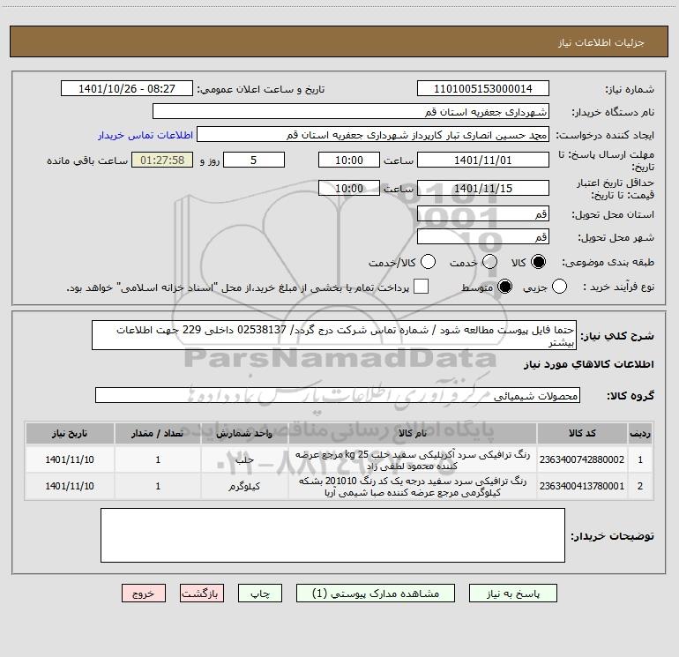Click price validity time field next to 1401/11/15
The width and height of the screenshot is (679, 657).
tap(349, 189)
